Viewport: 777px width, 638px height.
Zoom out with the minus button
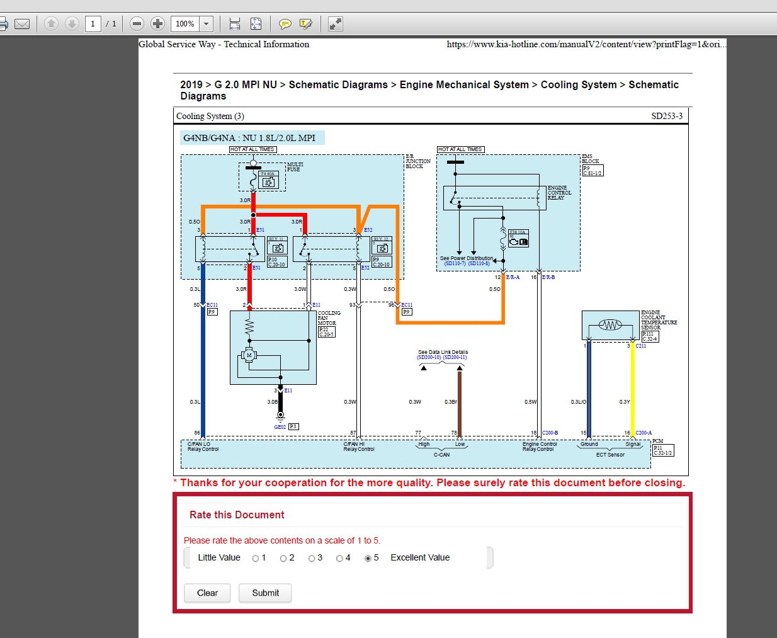[x=137, y=24]
